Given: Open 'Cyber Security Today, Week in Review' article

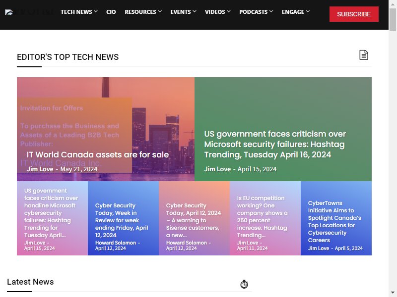Looking at the screenshot, I should (122, 220).
